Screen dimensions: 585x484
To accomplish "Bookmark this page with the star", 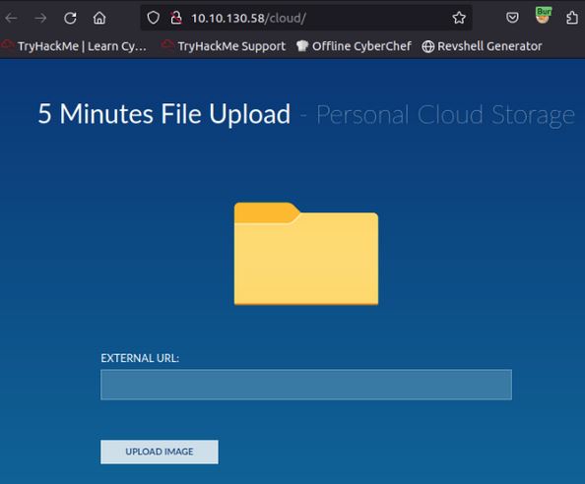I will (459, 18).
